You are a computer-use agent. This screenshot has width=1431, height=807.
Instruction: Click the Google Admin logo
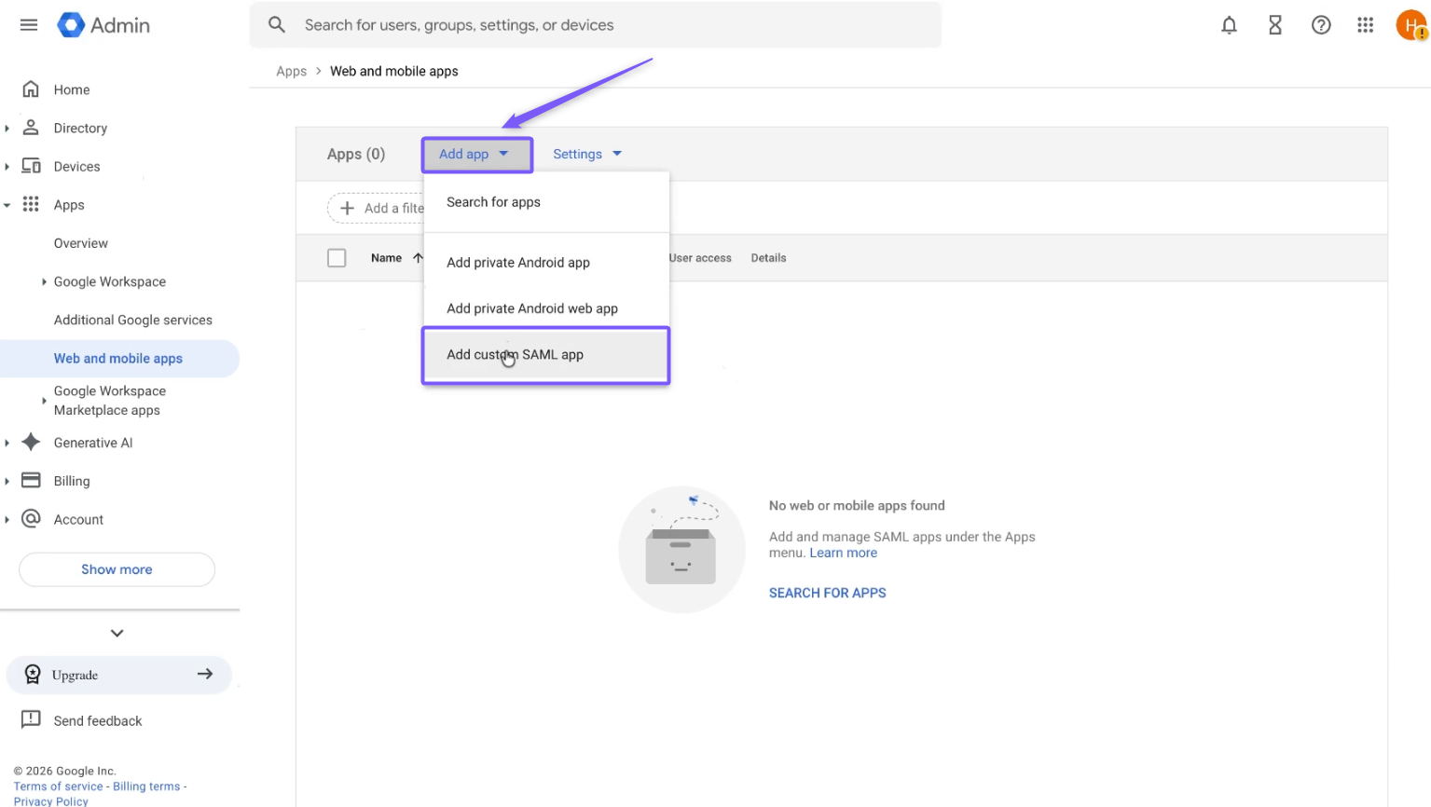[x=103, y=25]
